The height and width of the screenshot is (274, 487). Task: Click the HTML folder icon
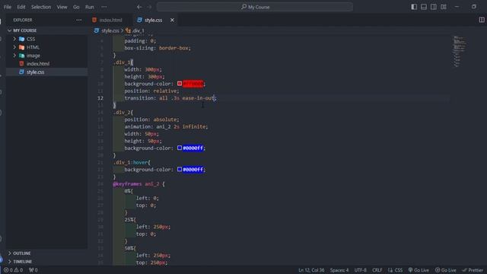[x=21, y=47]
